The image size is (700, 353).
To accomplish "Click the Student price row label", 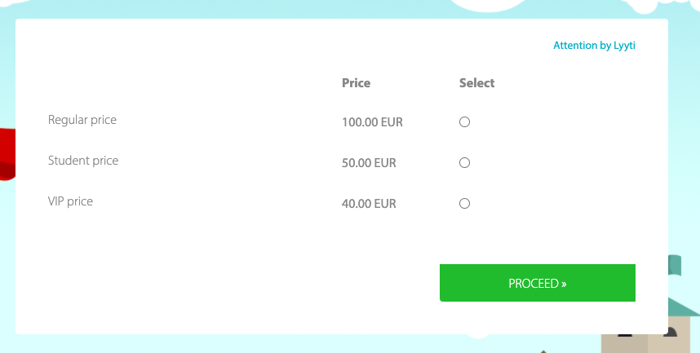I will (83, 161).
